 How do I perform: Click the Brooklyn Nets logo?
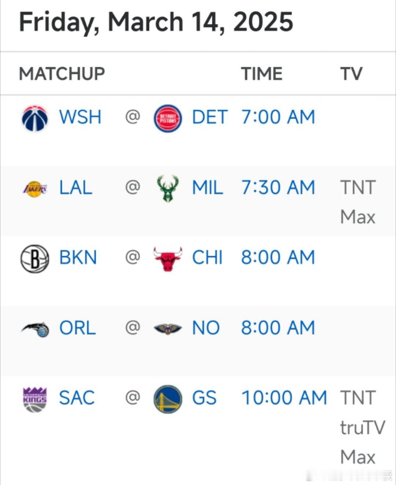[x=35, y=258]
